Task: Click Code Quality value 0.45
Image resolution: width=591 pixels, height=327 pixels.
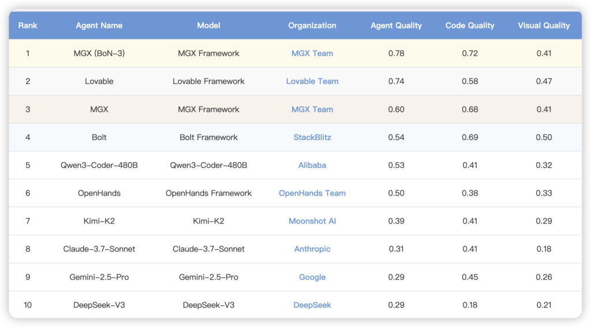Action: pyautogui.click(x=470, y=277)
